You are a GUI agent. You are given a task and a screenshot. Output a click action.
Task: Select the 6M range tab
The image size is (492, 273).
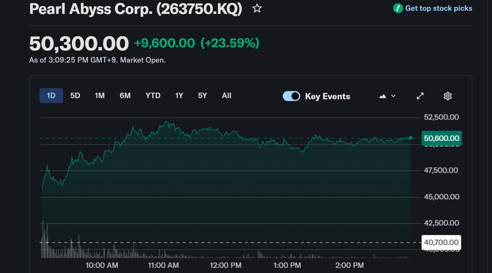125,96
